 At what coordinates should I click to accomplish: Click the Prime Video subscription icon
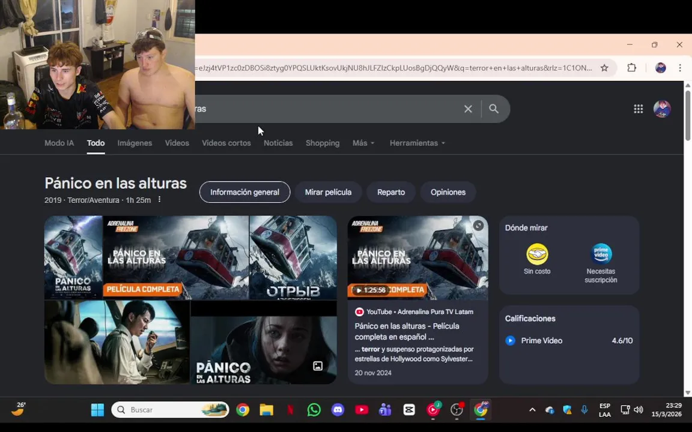click(x=601, y=254)
